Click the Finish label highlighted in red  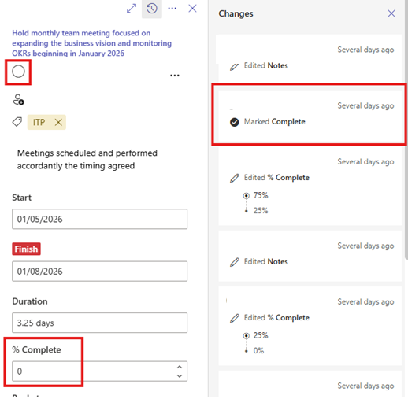(26, 249)
